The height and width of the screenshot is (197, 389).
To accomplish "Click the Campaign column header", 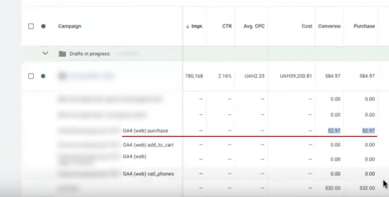I will tap(70, 26).
